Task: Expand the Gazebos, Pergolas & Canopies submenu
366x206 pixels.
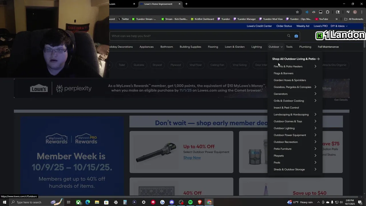Action: (315, 87)
